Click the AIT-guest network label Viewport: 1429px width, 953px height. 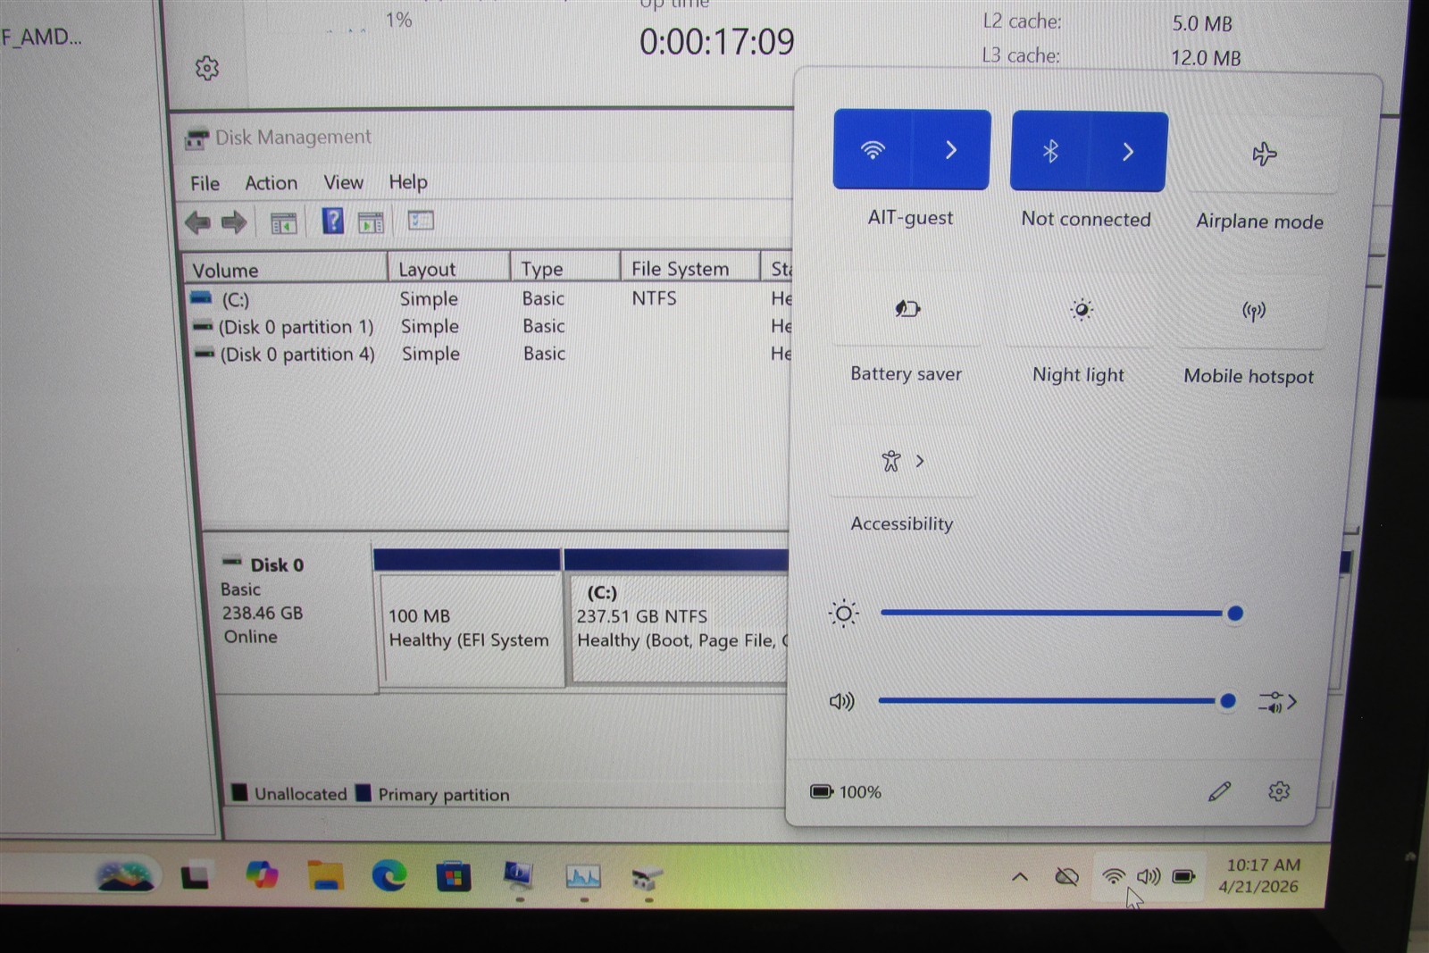coord(910,218)
